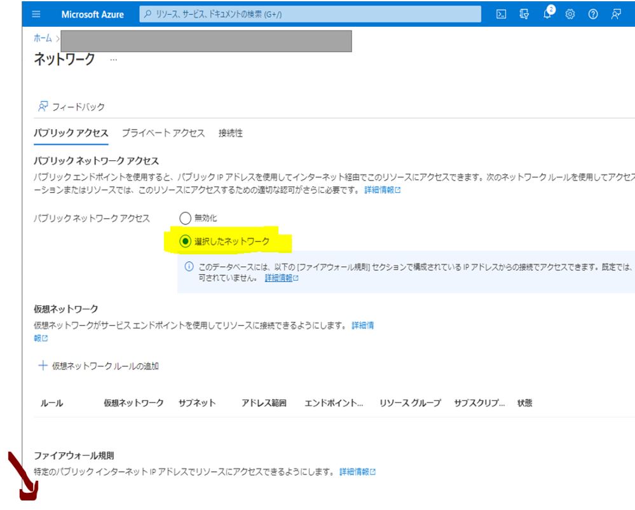The height and width of the screenshot is (510, 635).
Task: Open the hamburger portal menu
Action: tap(36, 14)
